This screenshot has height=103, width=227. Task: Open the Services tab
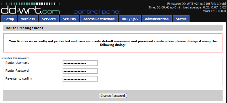49,19
